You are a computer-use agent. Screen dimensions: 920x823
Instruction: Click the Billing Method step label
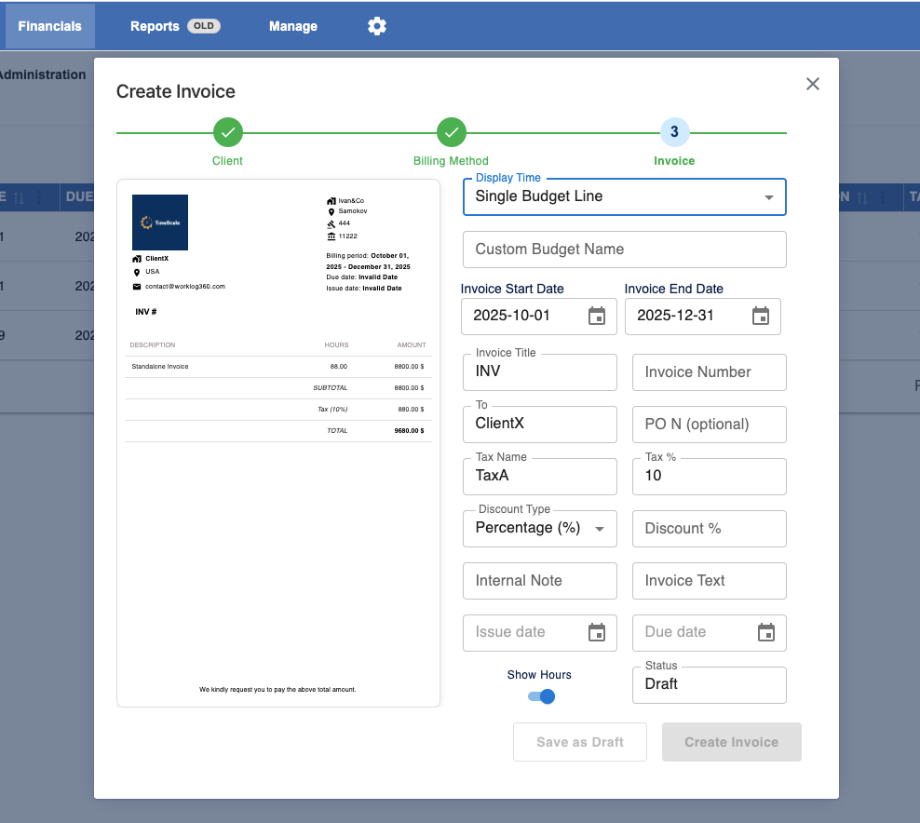coord(451,161)
